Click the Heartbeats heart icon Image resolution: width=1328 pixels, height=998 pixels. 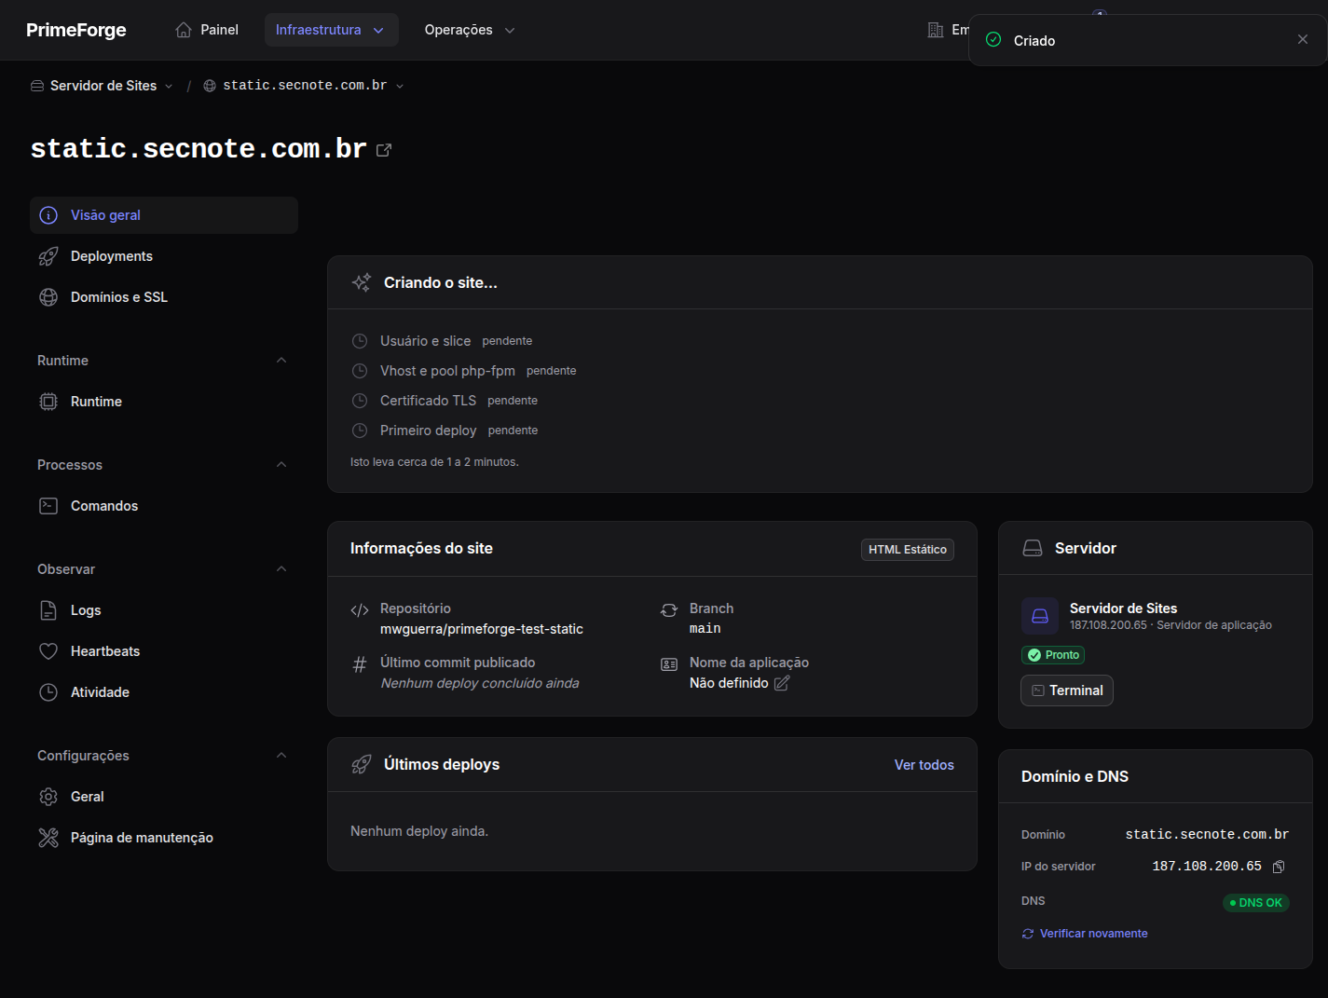(x=48, y=651)
